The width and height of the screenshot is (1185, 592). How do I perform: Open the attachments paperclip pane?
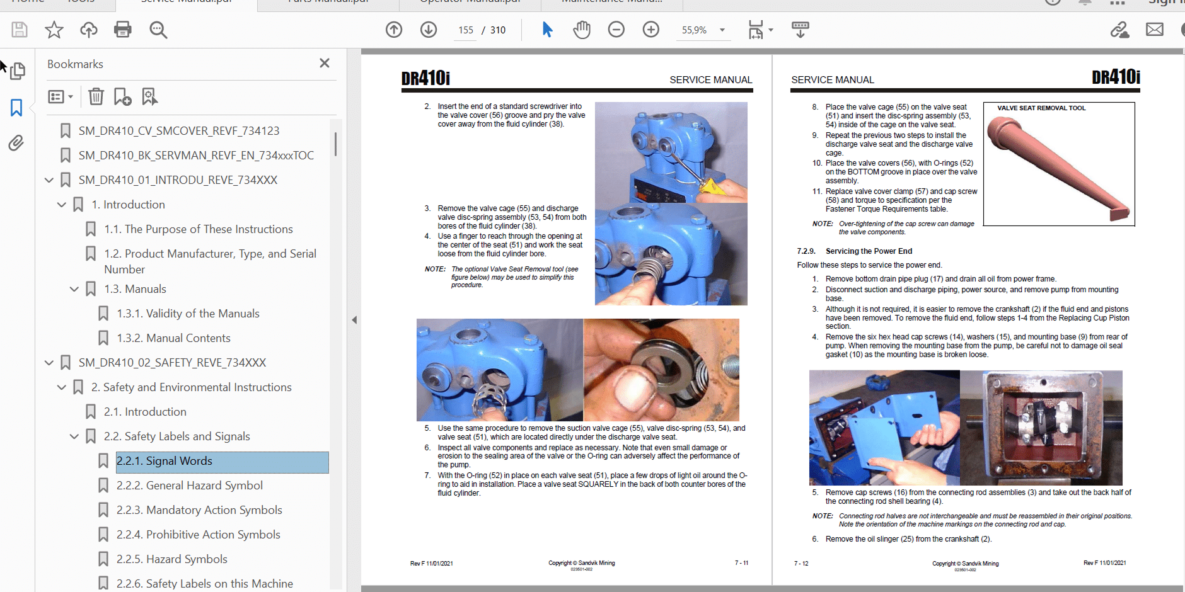16,143
